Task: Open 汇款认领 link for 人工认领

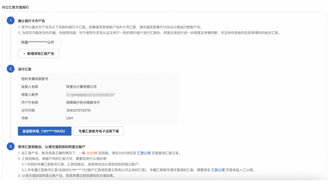Action: coord(218,170)
